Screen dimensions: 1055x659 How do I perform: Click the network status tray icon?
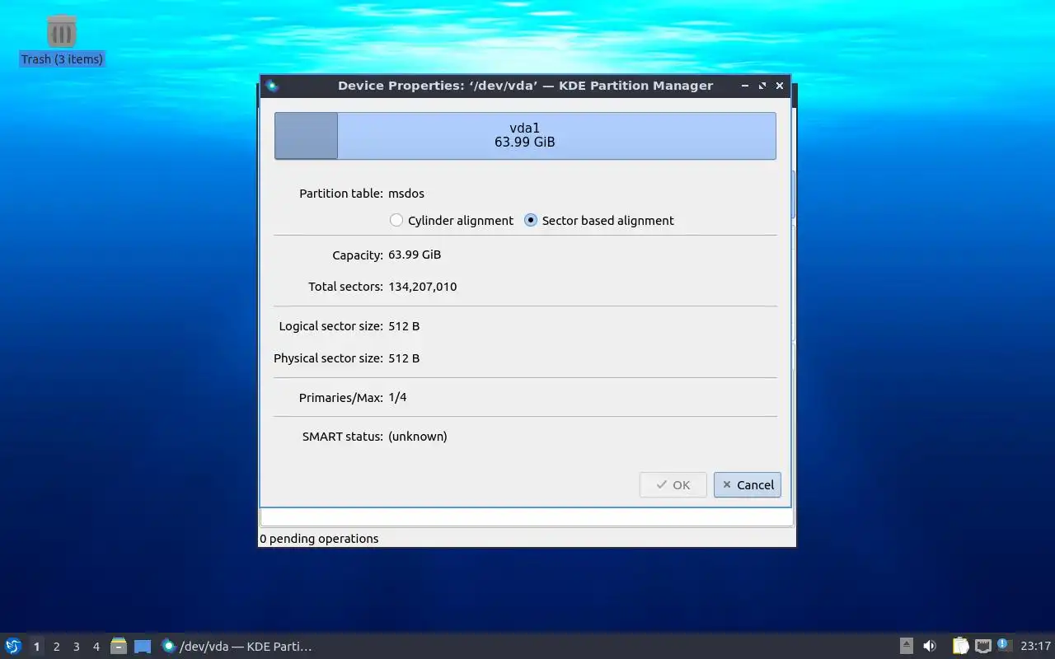click(x=982, y=647)
